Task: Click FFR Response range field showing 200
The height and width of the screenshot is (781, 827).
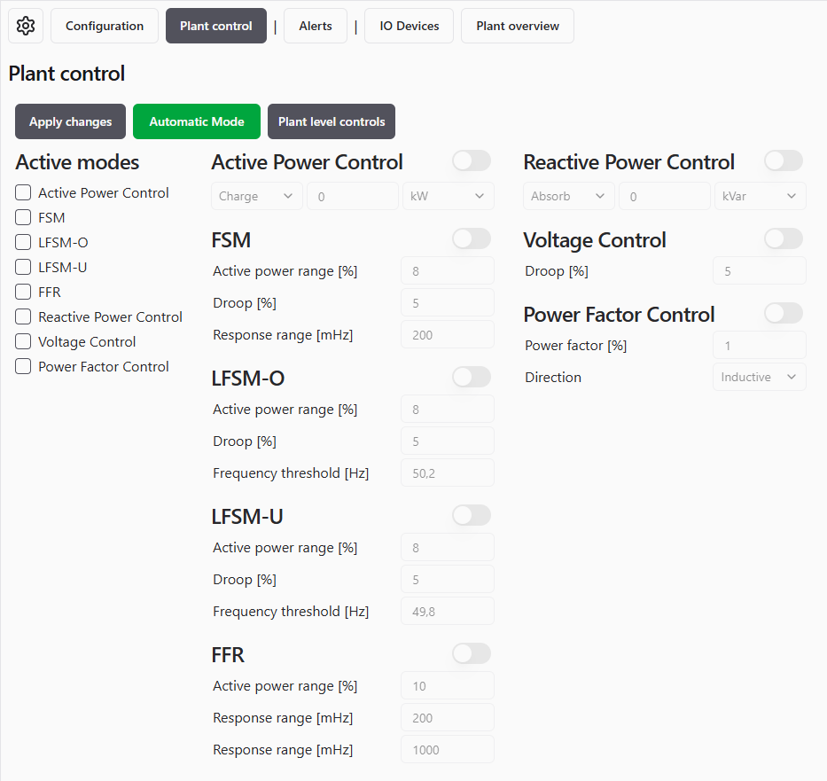Action: [448, 717]
